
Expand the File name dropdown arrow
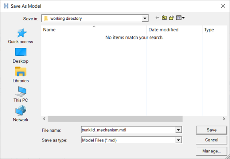click(178, 130)
